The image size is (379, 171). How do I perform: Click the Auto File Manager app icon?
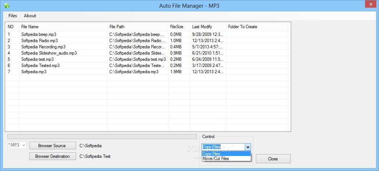7,5
